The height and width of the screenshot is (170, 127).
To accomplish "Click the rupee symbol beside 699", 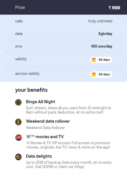I will (x=110, y=8).
